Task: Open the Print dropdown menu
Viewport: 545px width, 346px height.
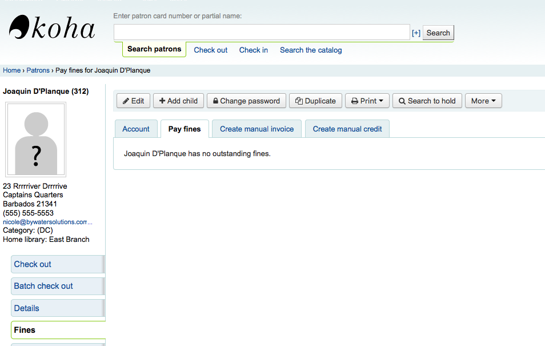Action: click(367, 101)
